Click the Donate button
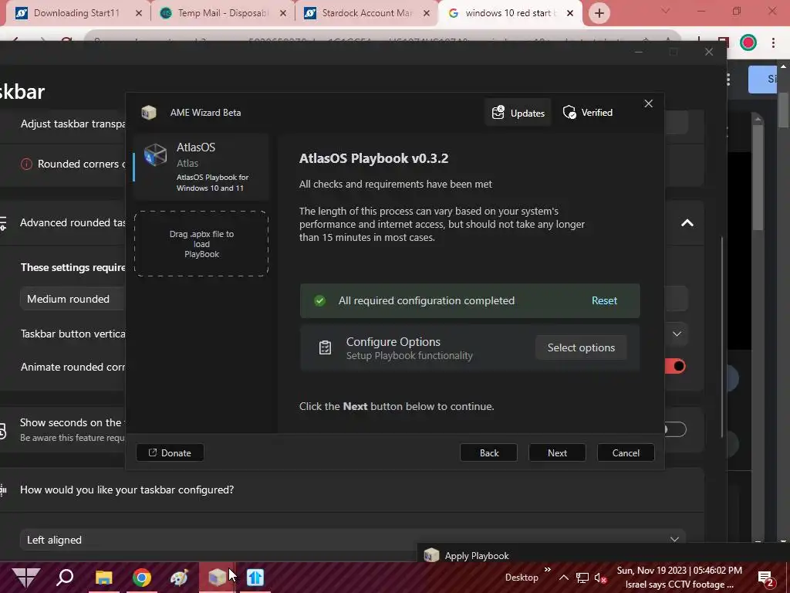790x593 pixels. [x=170, y=452]
